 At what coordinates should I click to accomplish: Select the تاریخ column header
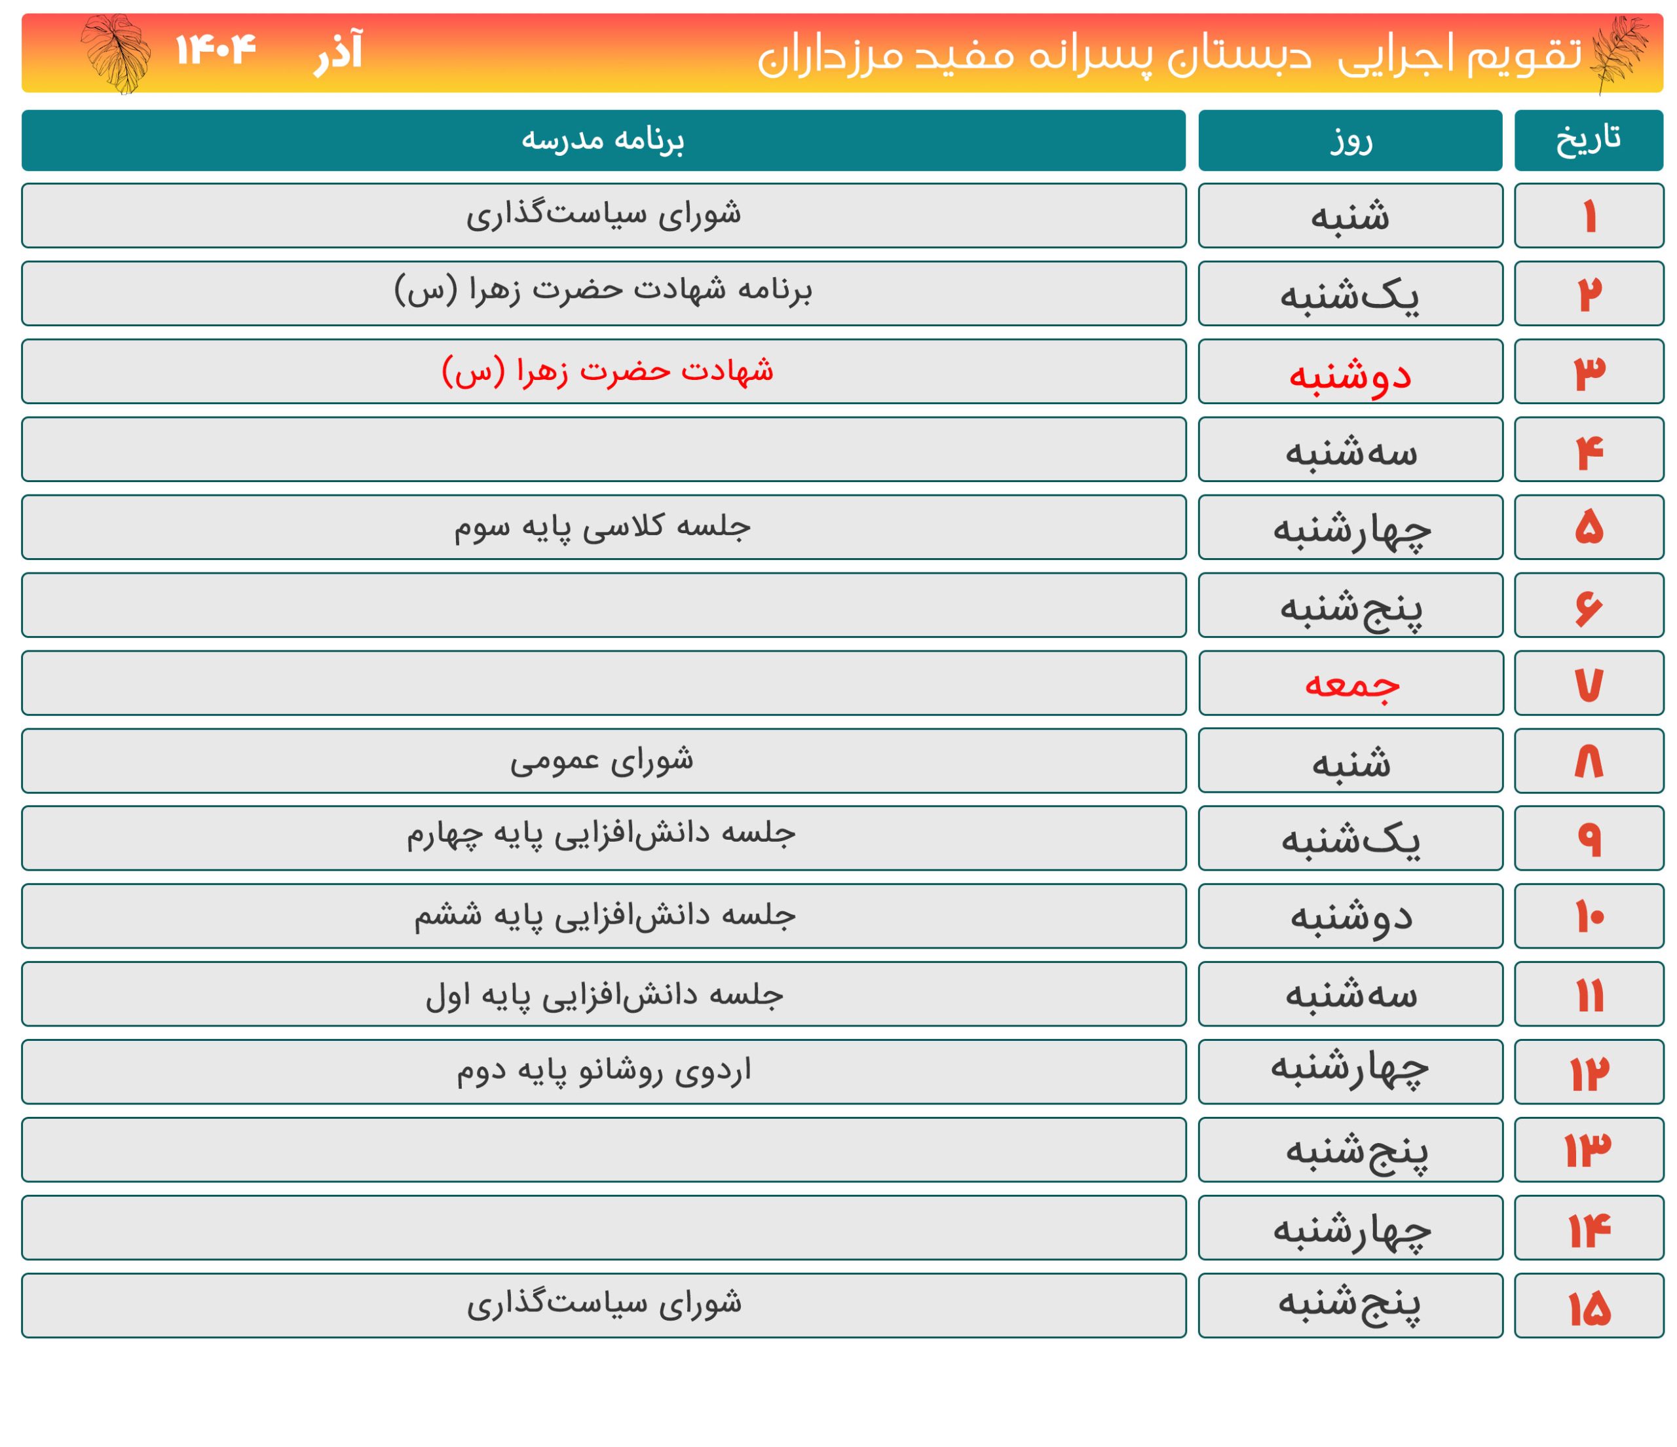1588,140
